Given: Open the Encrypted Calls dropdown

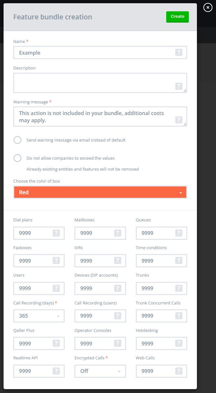Looking at the screenshot, I should (x=100, y=371).
